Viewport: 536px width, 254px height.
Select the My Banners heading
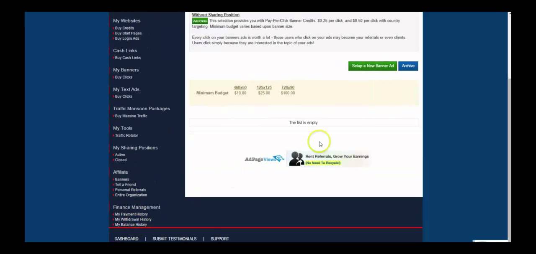pos(126,70)
